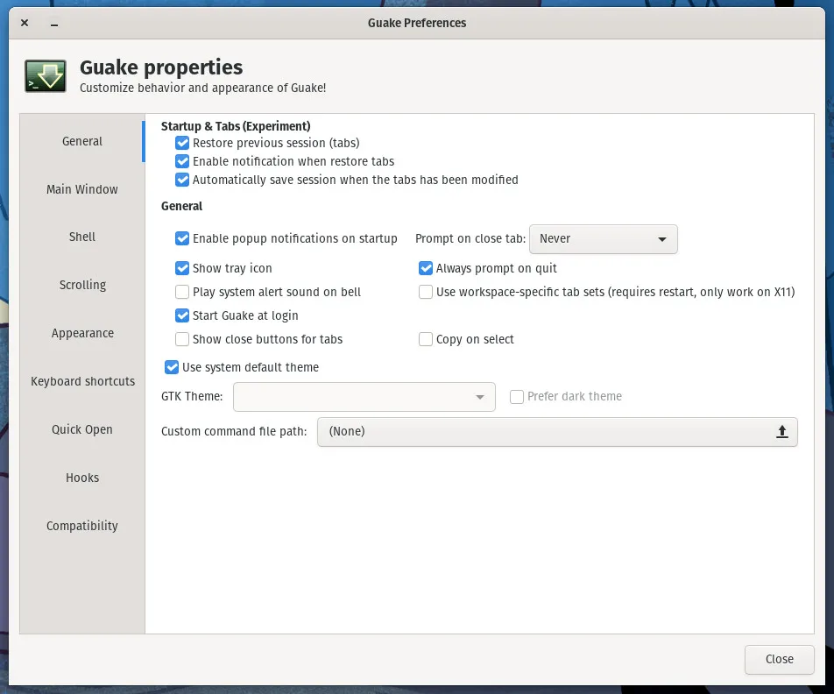Click the Custom command file path label
Image resolution: width=834 pixels, height=694 pixels.
pyautogui.click(x=234, y=432)
